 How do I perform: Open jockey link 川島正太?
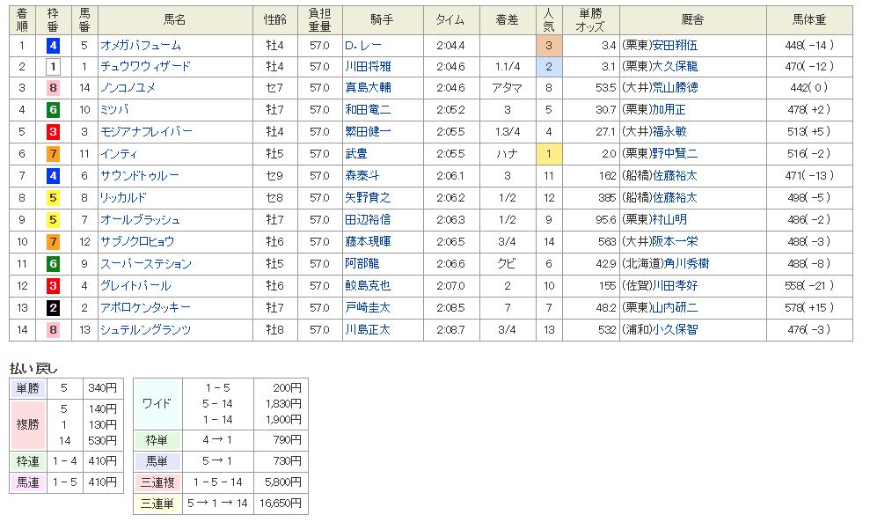click(x=368, y=330)
